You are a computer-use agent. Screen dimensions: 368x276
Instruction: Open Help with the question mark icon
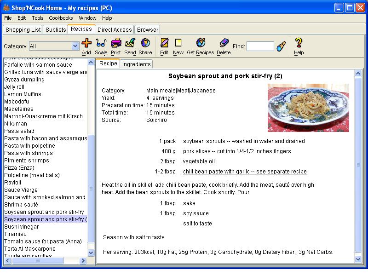coord(298,44)
